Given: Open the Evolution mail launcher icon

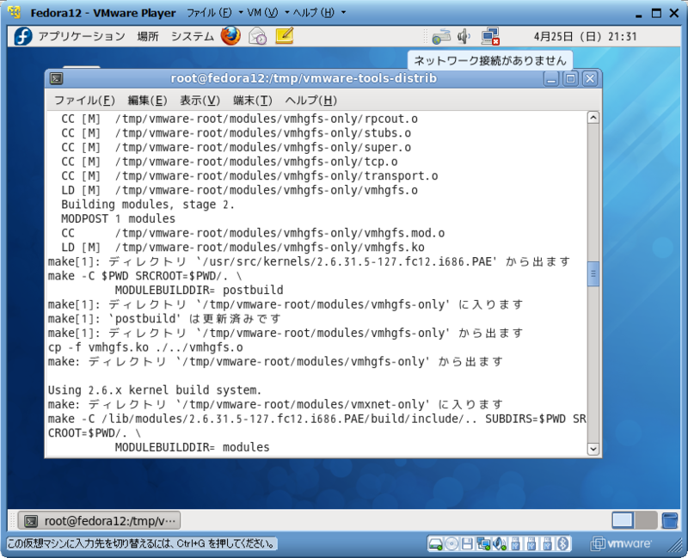Looking at the screenshot, I should tap(257, 36).
